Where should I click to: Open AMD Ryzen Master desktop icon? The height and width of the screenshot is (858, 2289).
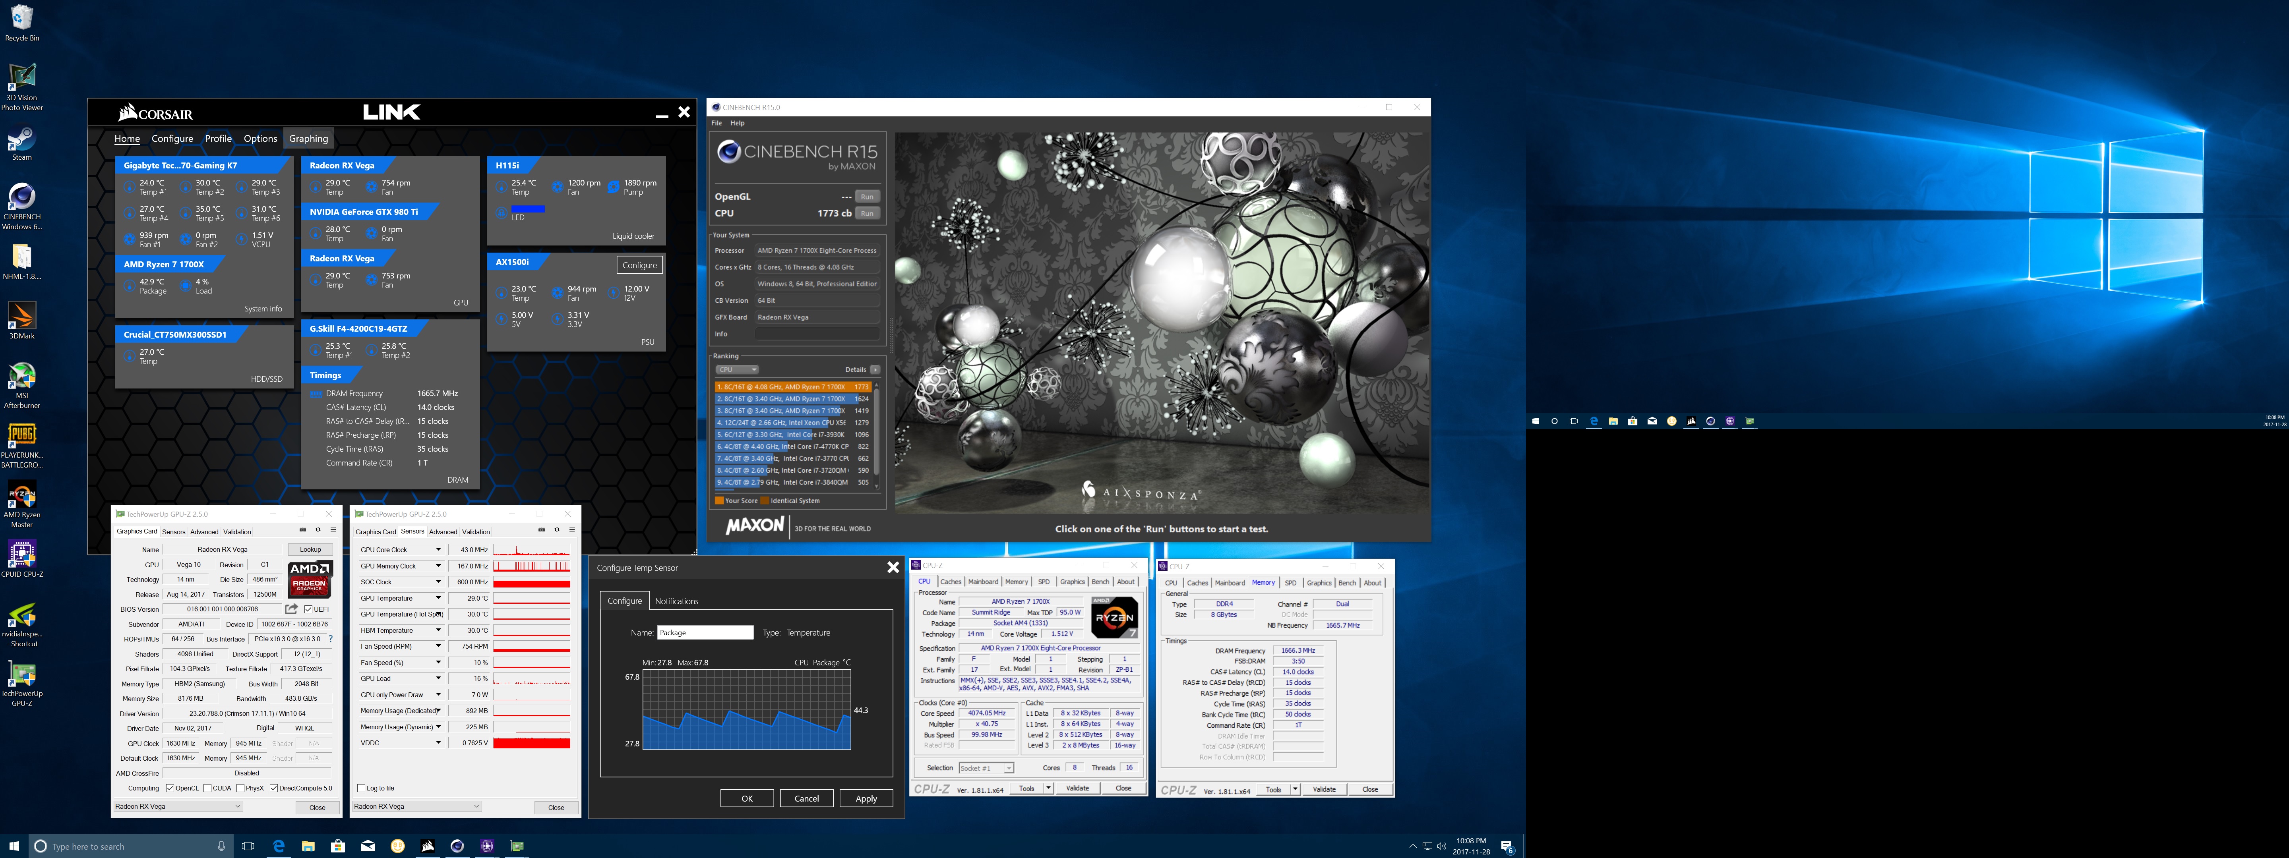click(21, 505)
